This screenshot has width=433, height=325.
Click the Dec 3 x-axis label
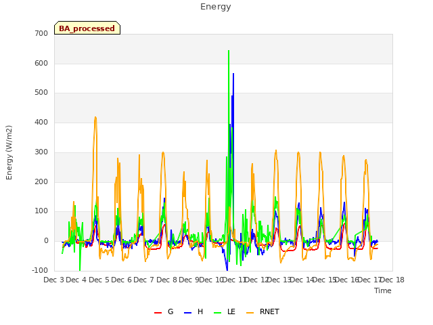(x=54, y=280)
